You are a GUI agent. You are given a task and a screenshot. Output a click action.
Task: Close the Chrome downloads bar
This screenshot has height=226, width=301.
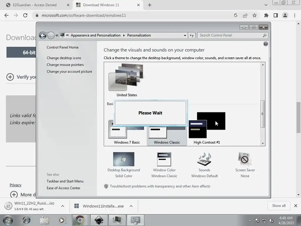click(x=296, y=206)
